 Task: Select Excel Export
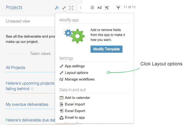point(75,111)
